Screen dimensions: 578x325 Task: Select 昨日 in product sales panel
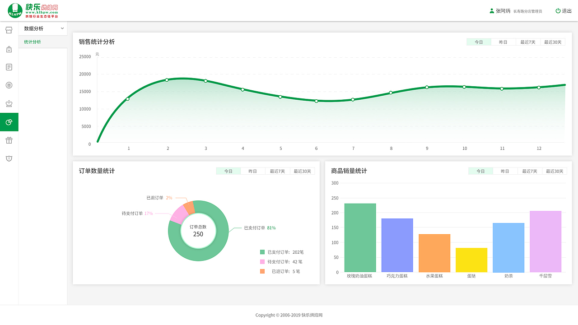[505, 171]
